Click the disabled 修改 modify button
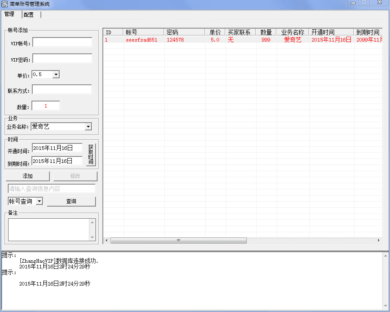 75,176
